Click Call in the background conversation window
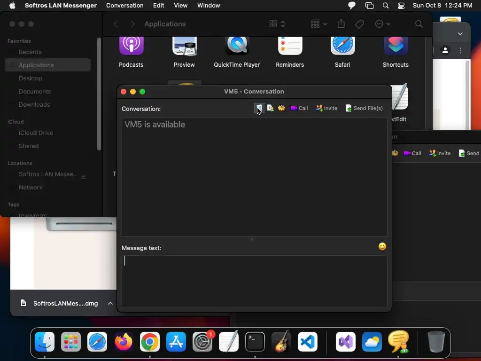 coord(412,153)
